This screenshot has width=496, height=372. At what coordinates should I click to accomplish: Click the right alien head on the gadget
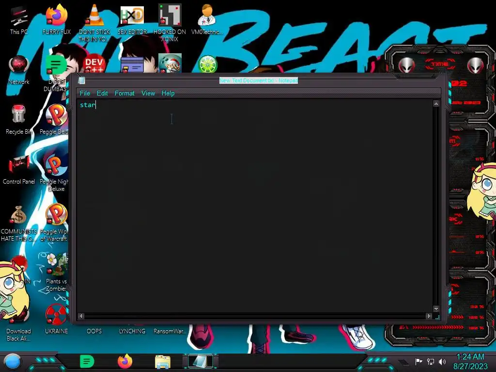pyautogui.click(x=476, y=65)
